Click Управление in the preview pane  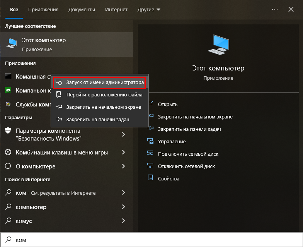tap(172, 142)
